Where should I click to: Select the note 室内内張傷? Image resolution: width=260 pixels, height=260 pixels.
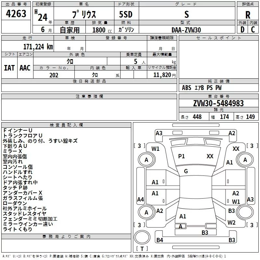point(15,157)
